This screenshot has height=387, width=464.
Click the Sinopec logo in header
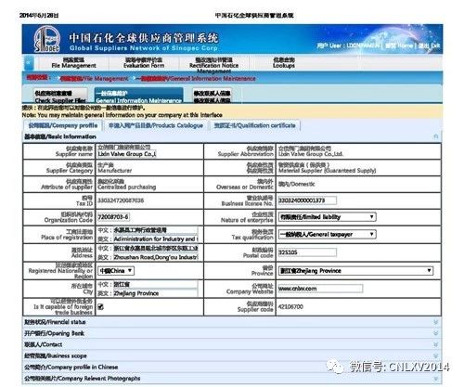pos(46,39)
